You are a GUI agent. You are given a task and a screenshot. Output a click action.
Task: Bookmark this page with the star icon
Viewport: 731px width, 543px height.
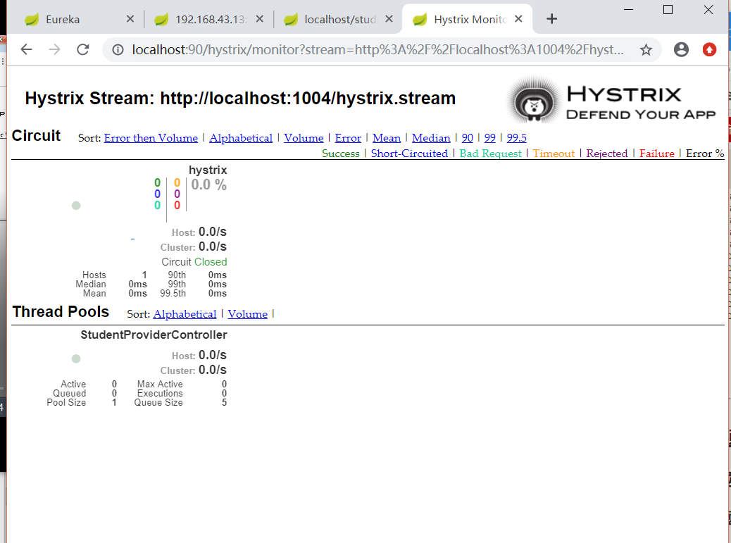click(646, 49)
